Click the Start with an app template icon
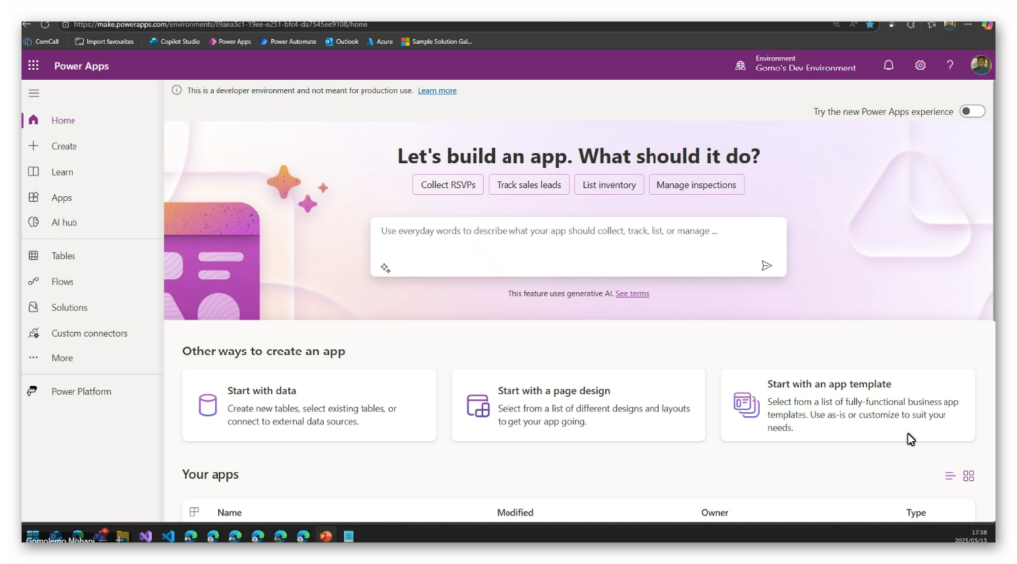 click(x=746, y=405)
